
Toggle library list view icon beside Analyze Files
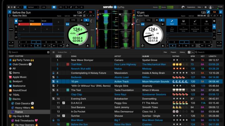(54, 52)
